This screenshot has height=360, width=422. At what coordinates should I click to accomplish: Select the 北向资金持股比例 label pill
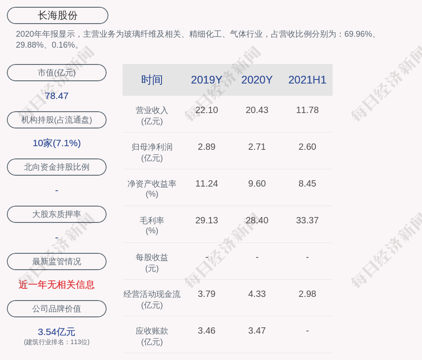[x=57, y=167]
